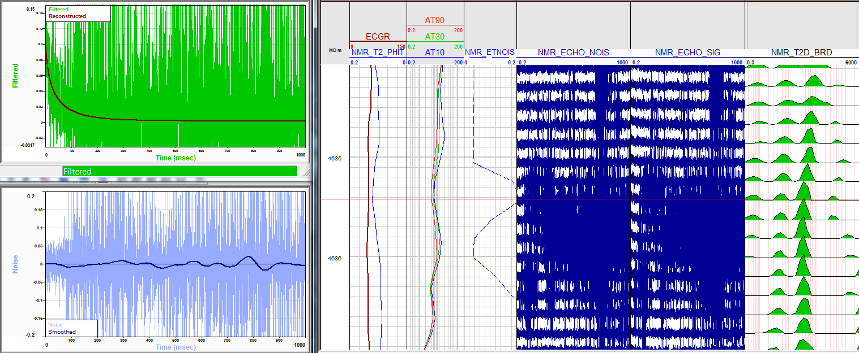The image size is (859, 353).
Task: Click the NMR_ETNOIS track header
Action: 489,53
